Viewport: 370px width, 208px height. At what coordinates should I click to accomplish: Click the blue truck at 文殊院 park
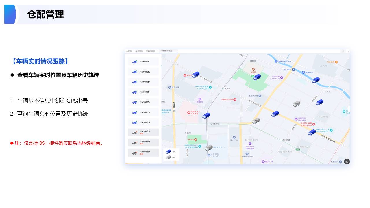256,77
